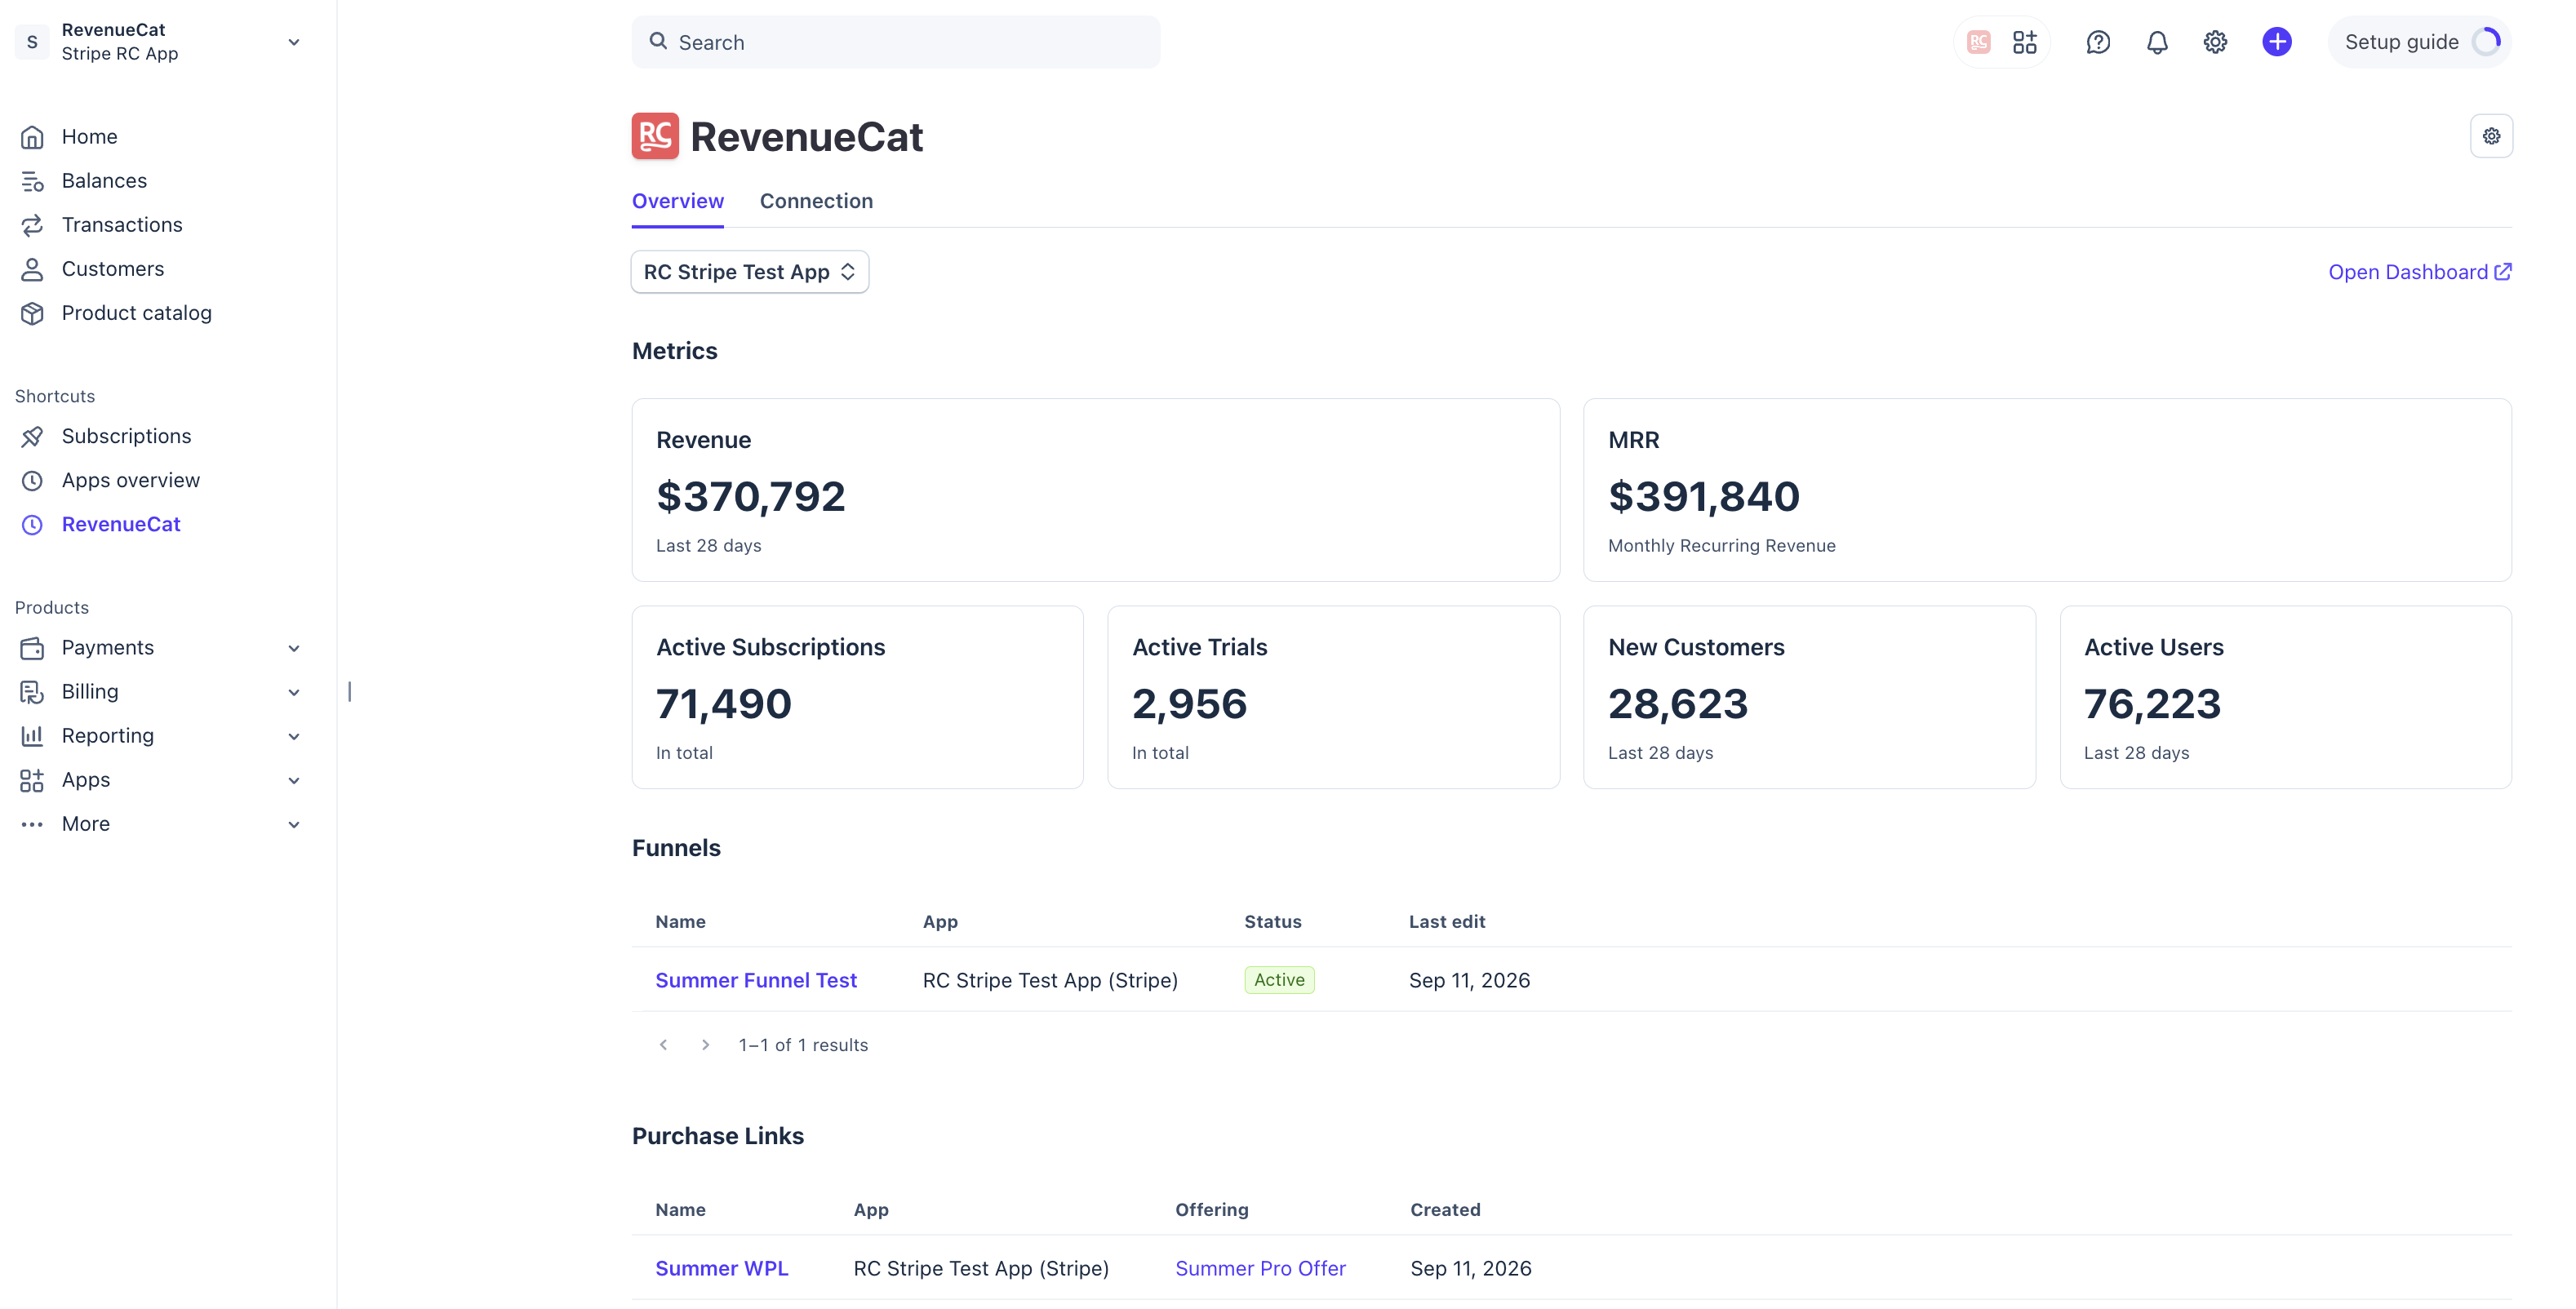Image resolution: width=2576 pixels, height=1309 pixels.
Task: Select Customers menu label
Action: click(113, 269)
